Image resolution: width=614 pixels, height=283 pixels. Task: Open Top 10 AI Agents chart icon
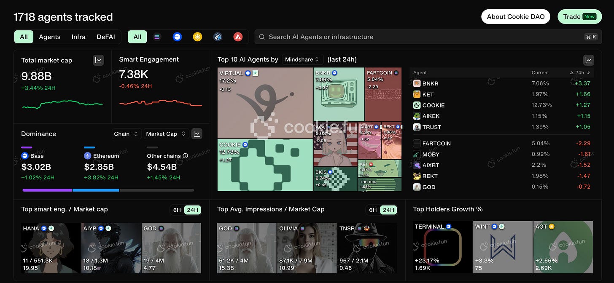pyautogui.click(x=588, y=60)
